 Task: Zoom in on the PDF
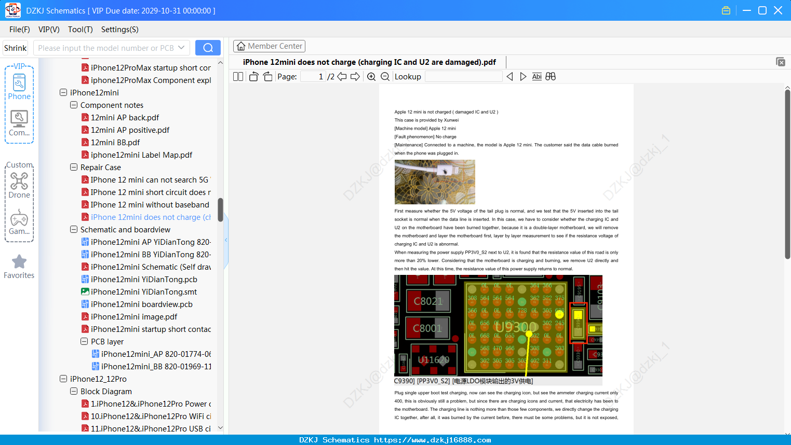pos(371,77)
